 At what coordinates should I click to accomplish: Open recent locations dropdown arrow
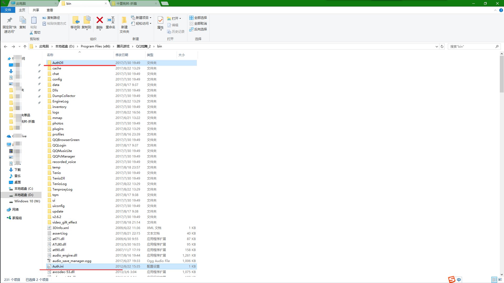19,47
